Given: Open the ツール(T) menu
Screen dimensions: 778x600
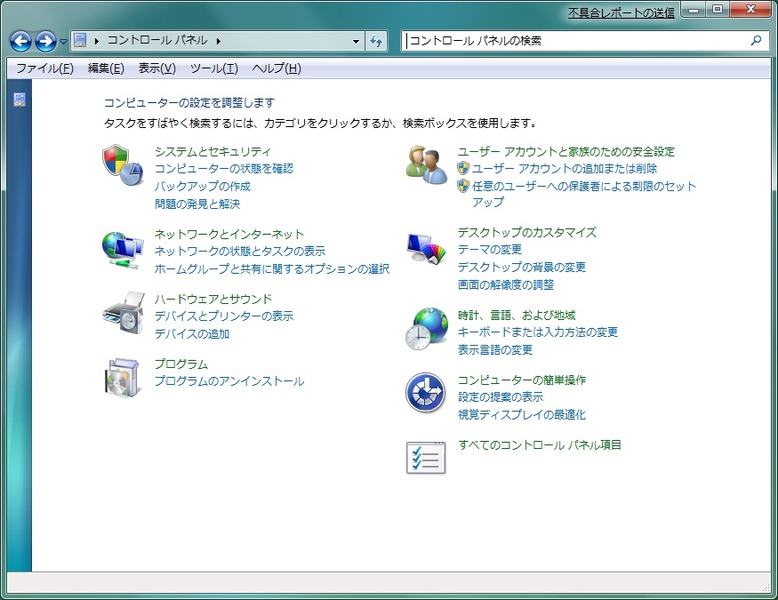Looking at the screenshot, I should tap(214, 68).
